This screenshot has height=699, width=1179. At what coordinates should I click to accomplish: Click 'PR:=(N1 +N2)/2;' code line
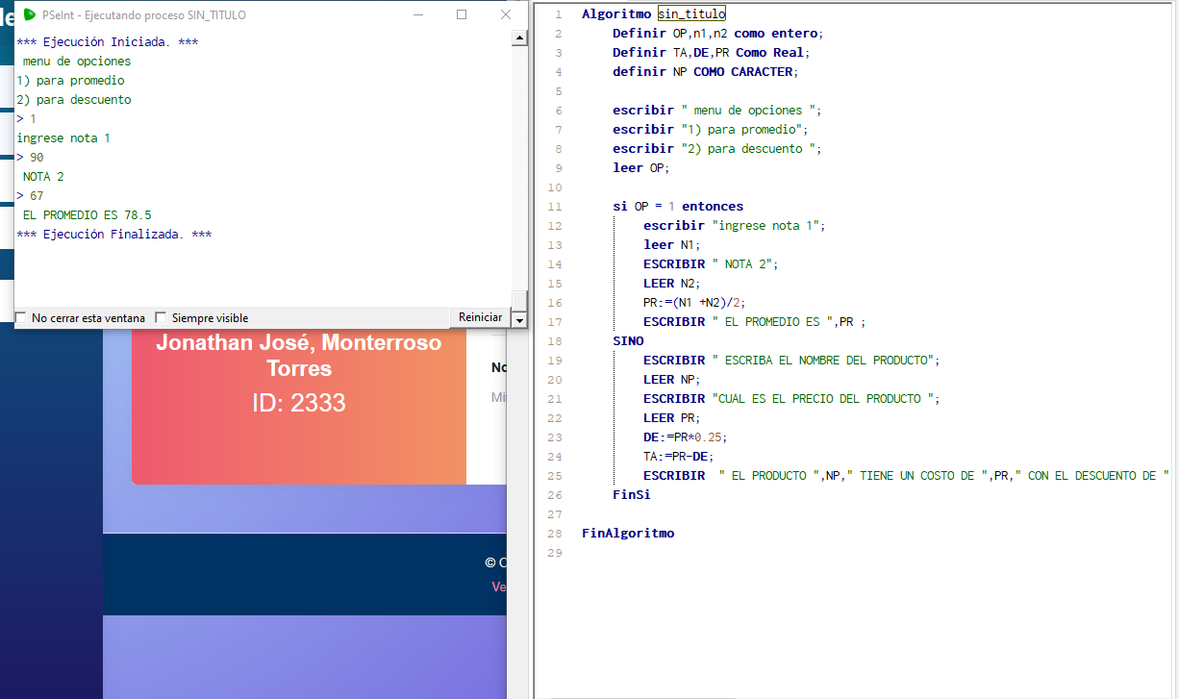tap(694, 302)
